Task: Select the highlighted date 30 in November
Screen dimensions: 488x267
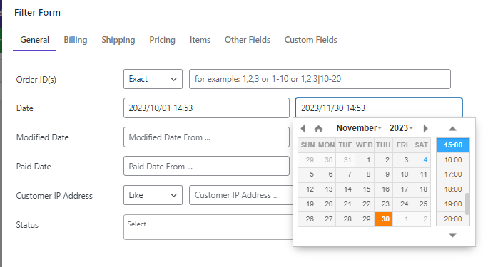Action: click(x=383, y=219)
